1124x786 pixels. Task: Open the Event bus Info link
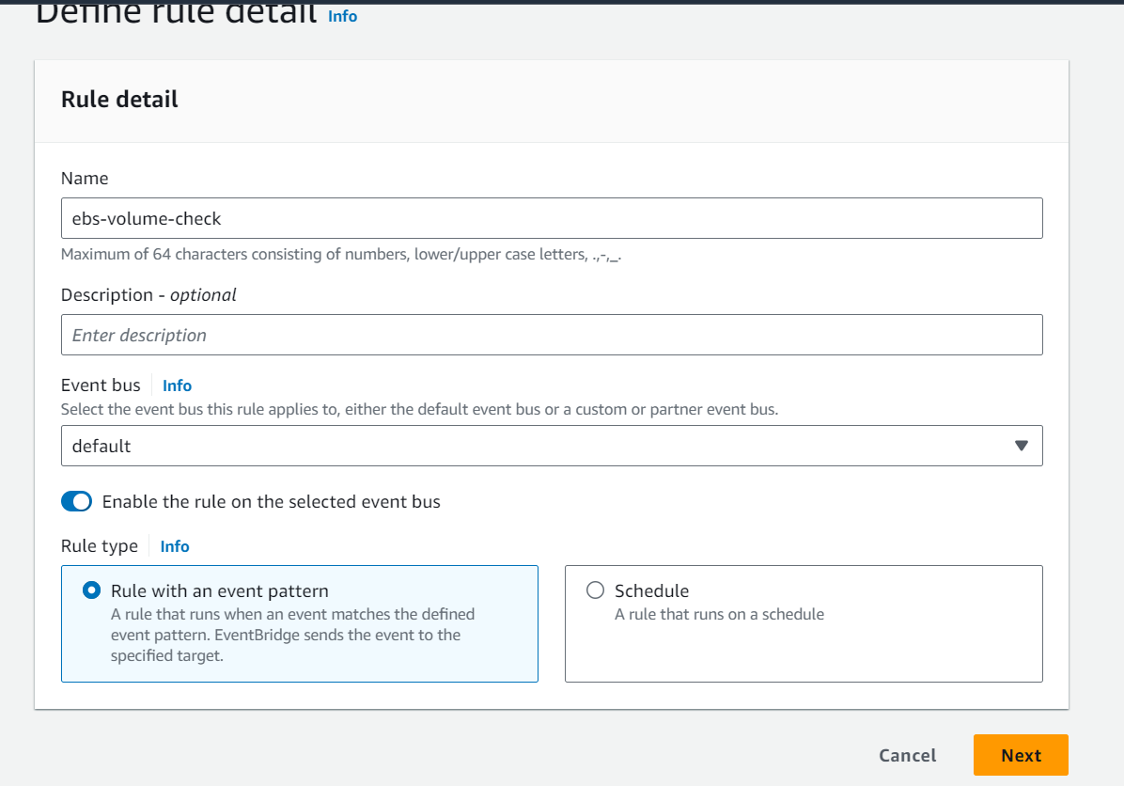point(177,385)
